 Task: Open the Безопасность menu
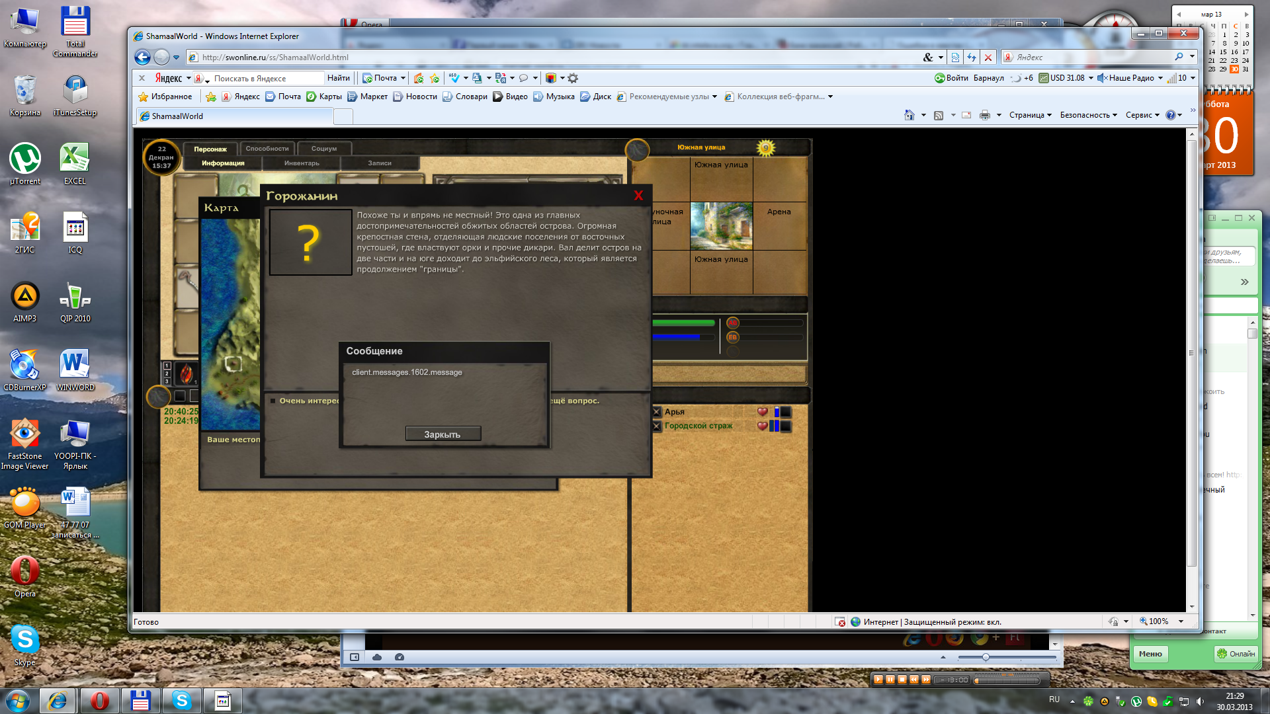click(1088, 115)
